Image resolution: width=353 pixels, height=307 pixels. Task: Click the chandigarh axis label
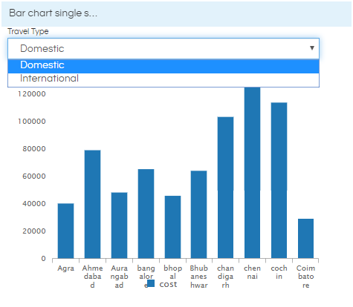tap(225, 277)
